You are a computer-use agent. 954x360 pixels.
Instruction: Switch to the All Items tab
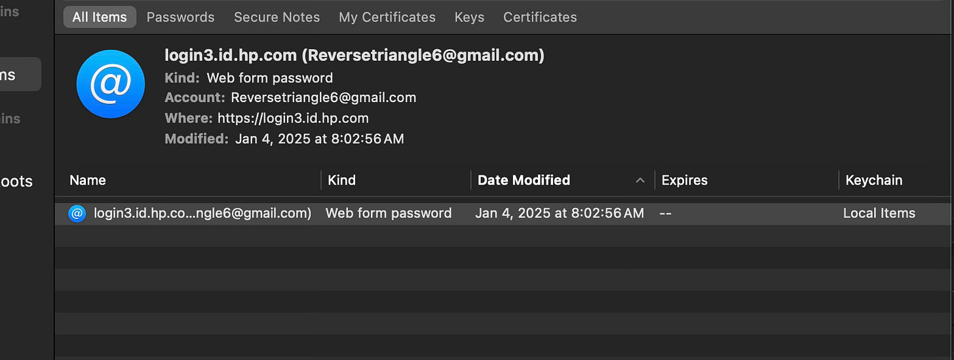tap(100, 17)
